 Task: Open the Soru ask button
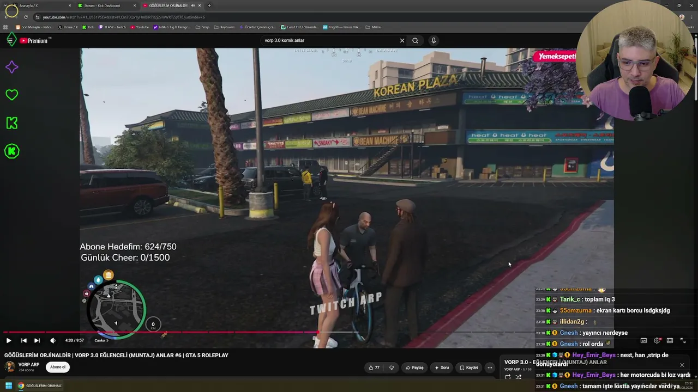pyautogui.click(x=442, y=367)
